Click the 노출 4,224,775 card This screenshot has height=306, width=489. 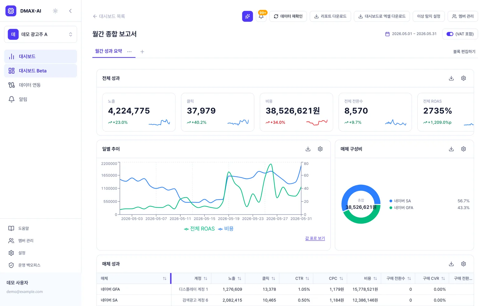tap(139, 112)
